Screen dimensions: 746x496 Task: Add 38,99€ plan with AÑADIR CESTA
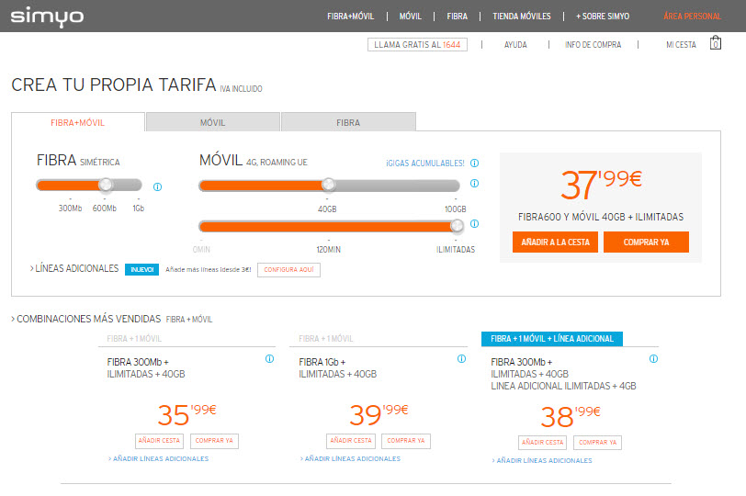[542, 442]
